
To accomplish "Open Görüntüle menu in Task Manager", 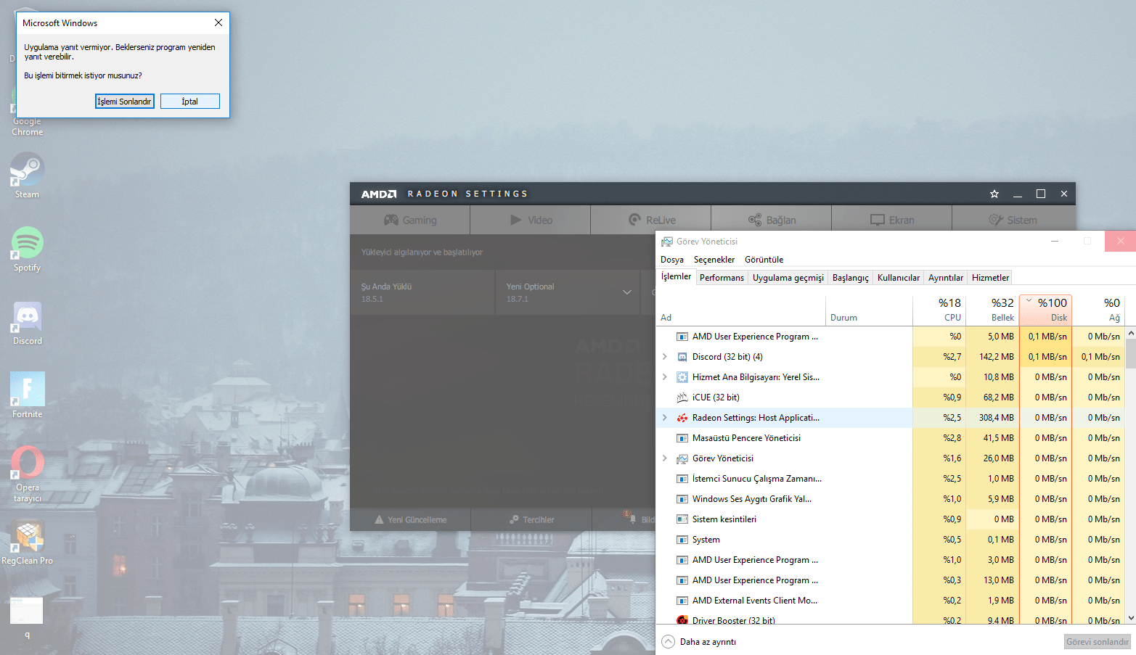I will click(764, 260).
